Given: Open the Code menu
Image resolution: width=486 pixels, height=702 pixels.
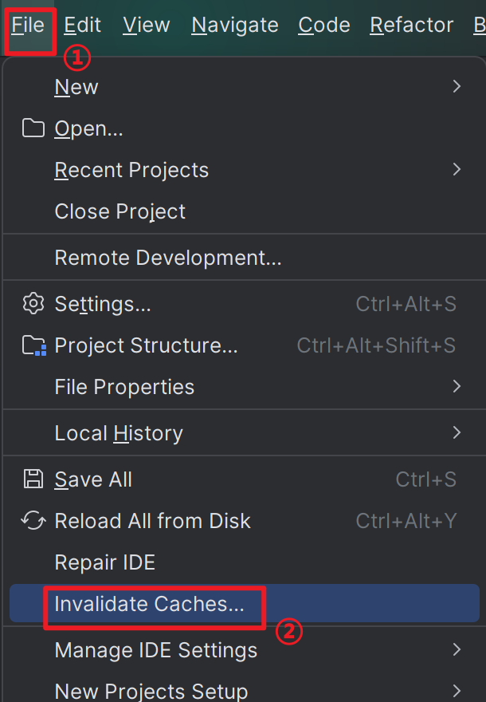Looking at the screenshot, I should 324,25.
